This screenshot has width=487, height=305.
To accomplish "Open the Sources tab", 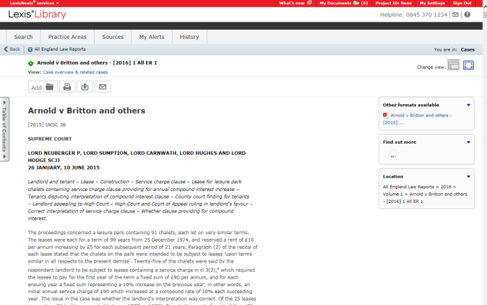I will tap(113, 37).
